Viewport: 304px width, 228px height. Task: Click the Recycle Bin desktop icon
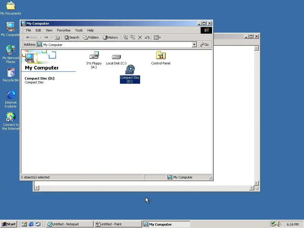pyautogui.click(x=11, y=75)
